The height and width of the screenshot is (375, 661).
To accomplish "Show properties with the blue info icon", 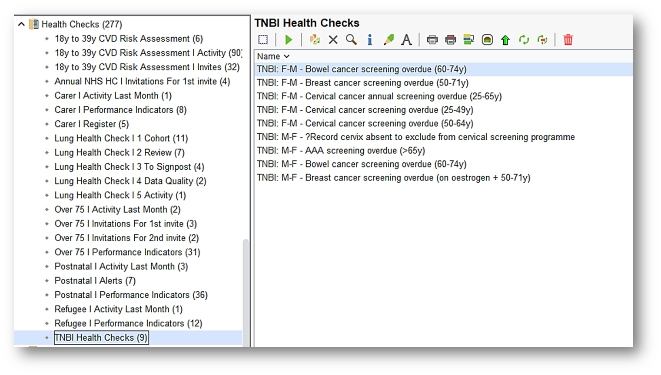I will pyautogui.click(x=369, y=40).
